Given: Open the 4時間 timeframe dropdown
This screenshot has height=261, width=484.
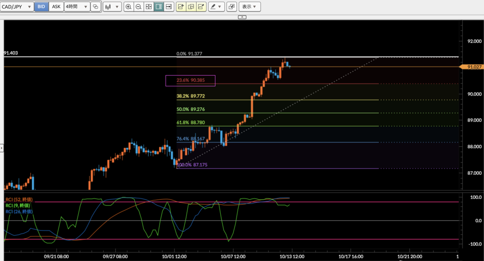Looking at the screenshot, I should coord(77,6).
